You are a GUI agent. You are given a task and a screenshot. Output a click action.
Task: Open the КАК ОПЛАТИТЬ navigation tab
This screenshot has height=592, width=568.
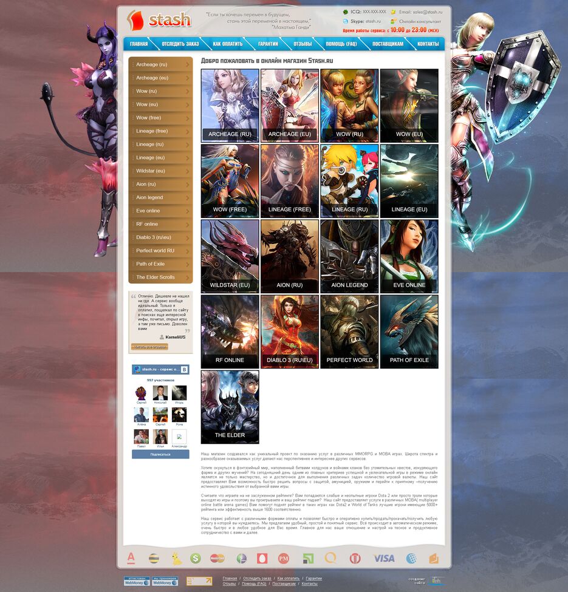[228, 44]
